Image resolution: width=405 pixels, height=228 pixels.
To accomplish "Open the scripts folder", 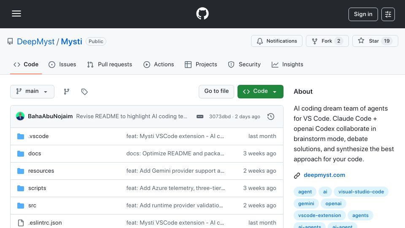I will [37, 188].
